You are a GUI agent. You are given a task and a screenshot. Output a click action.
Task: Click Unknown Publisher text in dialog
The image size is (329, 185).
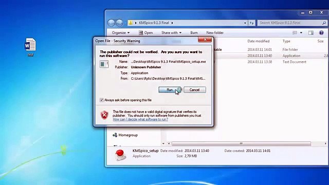(146, 67)
